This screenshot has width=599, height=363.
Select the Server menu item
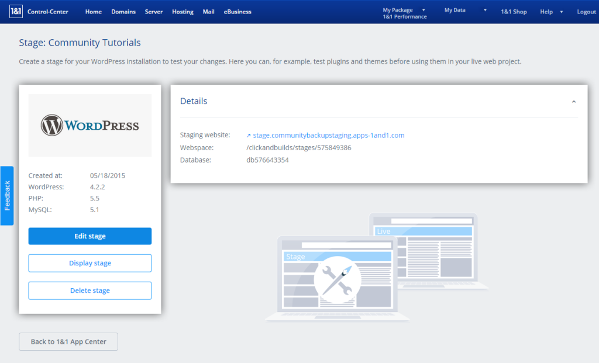click(x=153, y=11)
